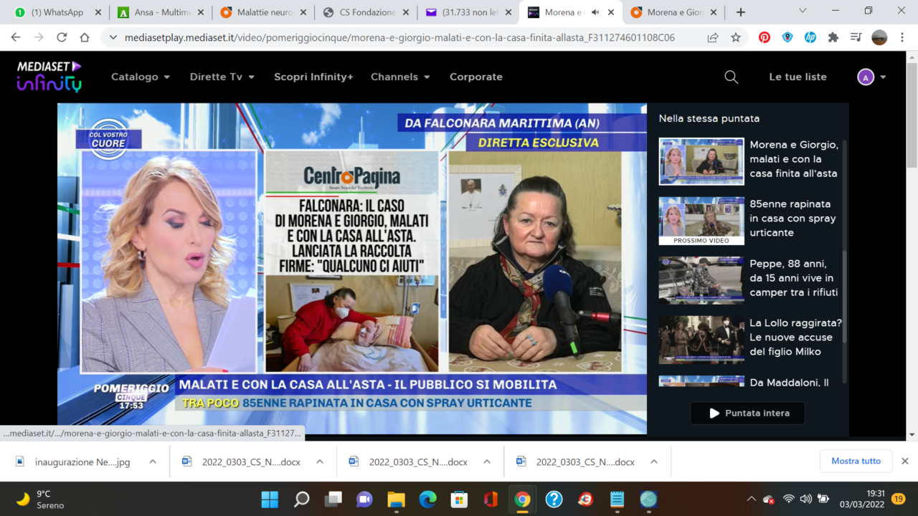Click Mostra tutto downloads button
This screenshot has width=918, height=516.
pyautogui.click(x=856, y=461)
